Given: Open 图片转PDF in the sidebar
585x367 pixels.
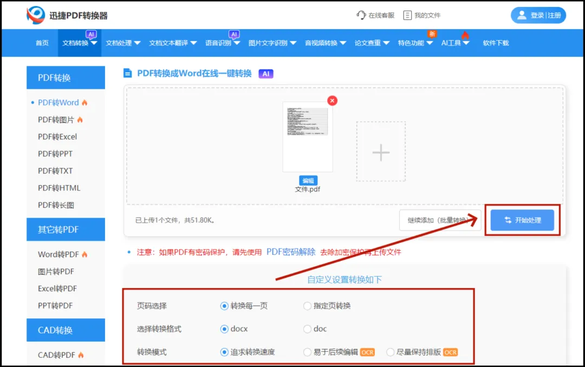Looking at the screenshot, I should tap(56, 272).
